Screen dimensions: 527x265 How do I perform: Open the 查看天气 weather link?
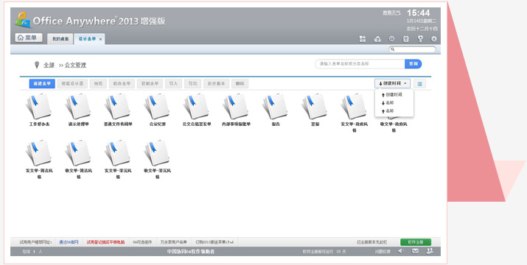pyautogui.click(x=391, y=13)
